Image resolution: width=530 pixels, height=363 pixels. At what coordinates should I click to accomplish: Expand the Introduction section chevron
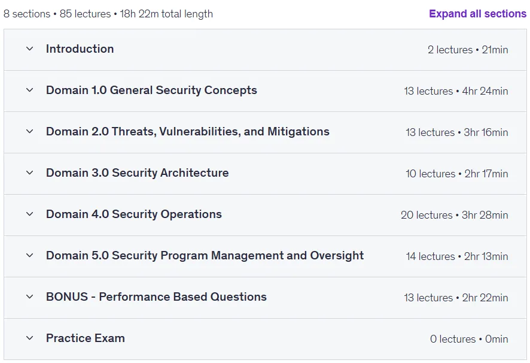point(30,49)
